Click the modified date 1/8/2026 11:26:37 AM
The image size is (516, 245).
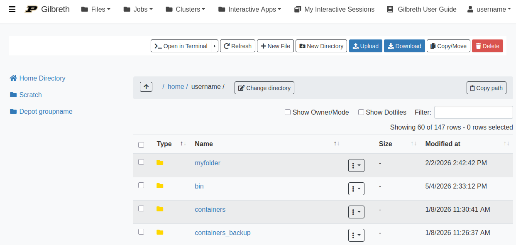point(458,233)
